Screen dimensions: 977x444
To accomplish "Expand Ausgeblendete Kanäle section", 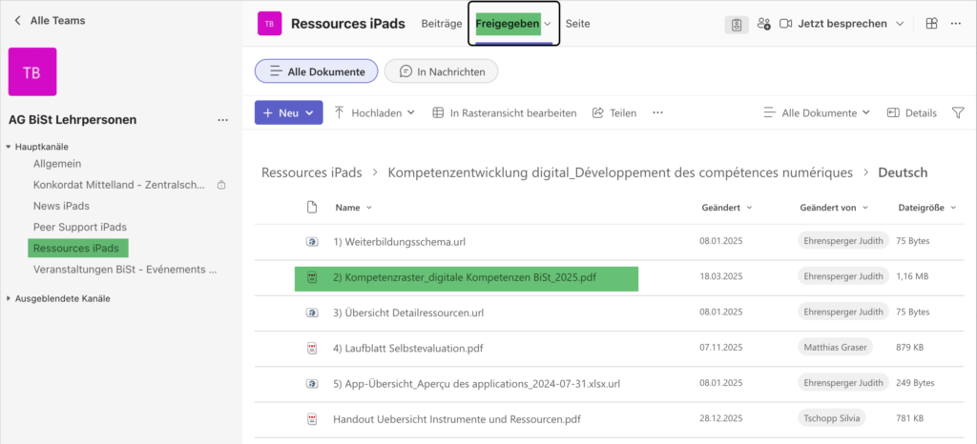I will click(x=58, y=298).
